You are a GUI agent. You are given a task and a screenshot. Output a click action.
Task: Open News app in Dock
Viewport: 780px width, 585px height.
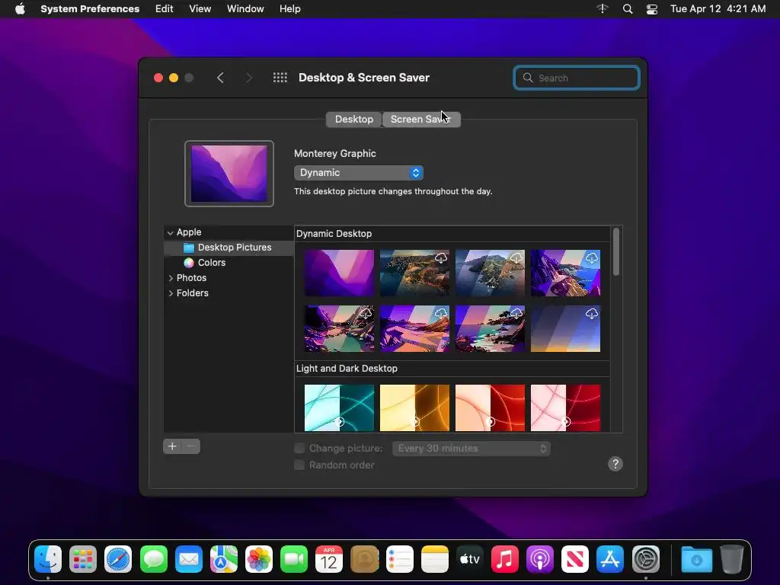pos(575,559)
